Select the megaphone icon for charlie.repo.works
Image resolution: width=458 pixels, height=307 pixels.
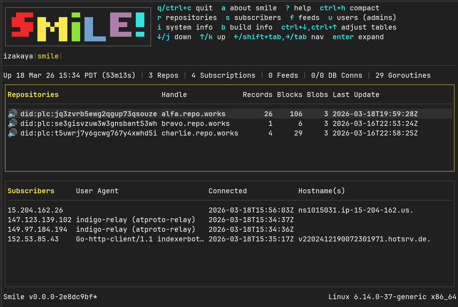[x=12, y=133]
